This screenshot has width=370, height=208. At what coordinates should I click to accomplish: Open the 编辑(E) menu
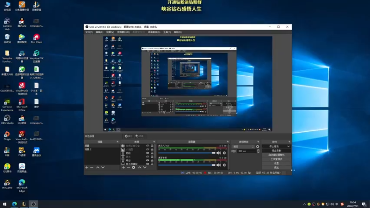click(99, 32)
